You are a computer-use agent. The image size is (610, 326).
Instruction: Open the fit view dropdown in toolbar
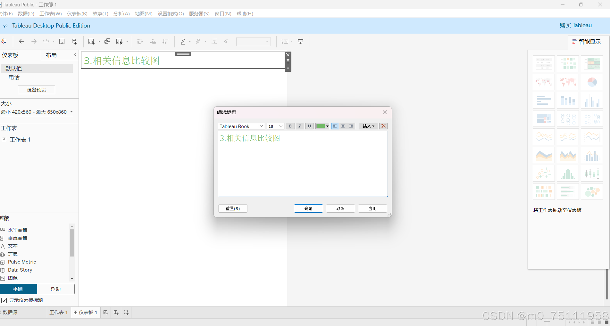point(253,42)
